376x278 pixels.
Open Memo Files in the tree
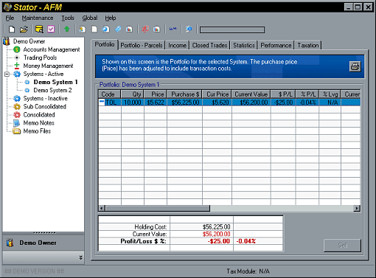[37, 131]
